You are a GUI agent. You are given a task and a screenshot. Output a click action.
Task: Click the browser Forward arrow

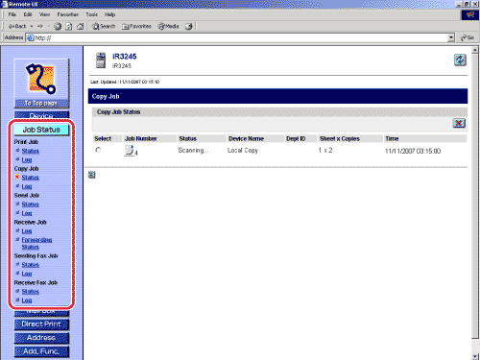coord(40,26)
